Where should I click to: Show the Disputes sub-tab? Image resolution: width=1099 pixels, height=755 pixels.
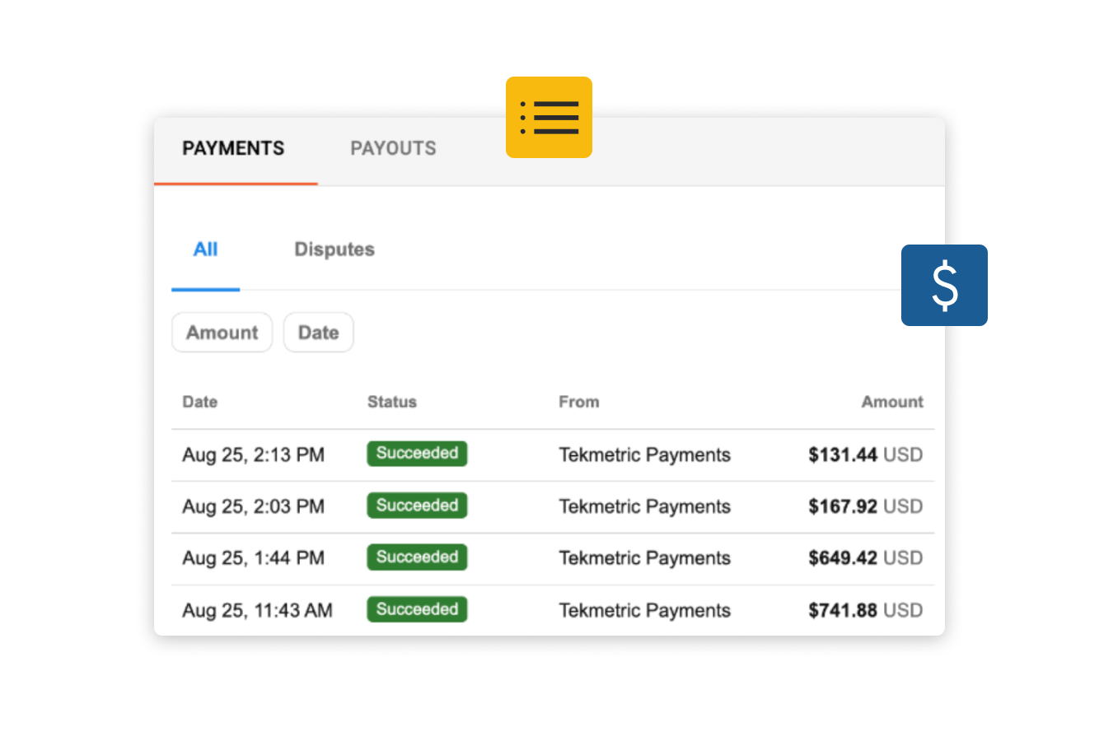[334, 249]
